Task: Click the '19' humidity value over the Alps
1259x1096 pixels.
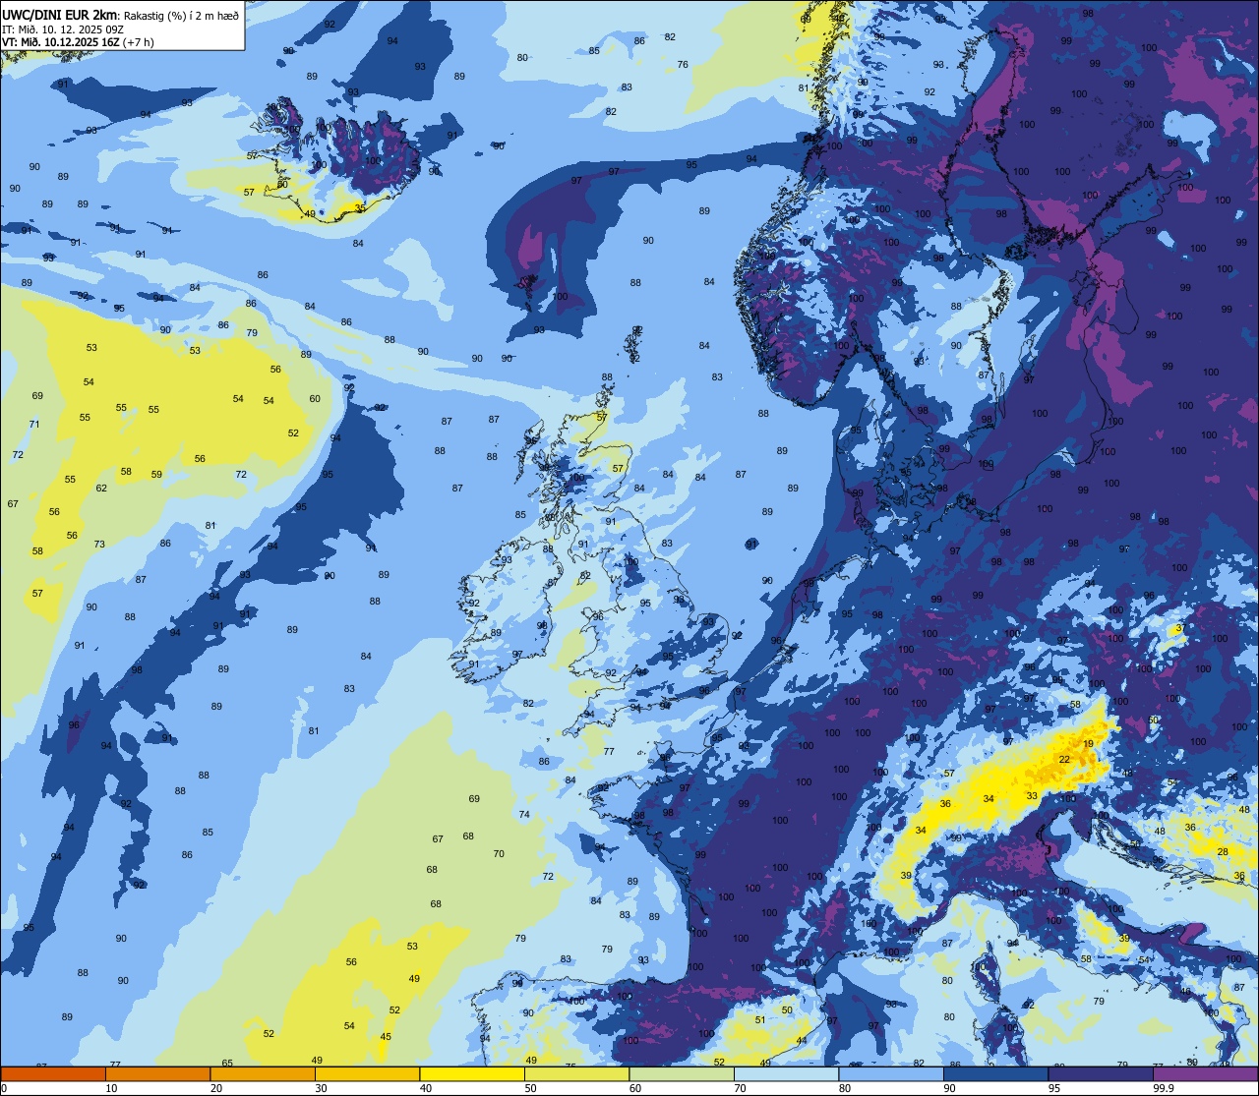Action: tap(1088, 744)
